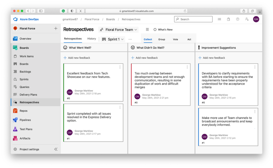Select Sprints in the left sidebar
Image resolution: width=273 pixels, height=168 pixels.
25,79
